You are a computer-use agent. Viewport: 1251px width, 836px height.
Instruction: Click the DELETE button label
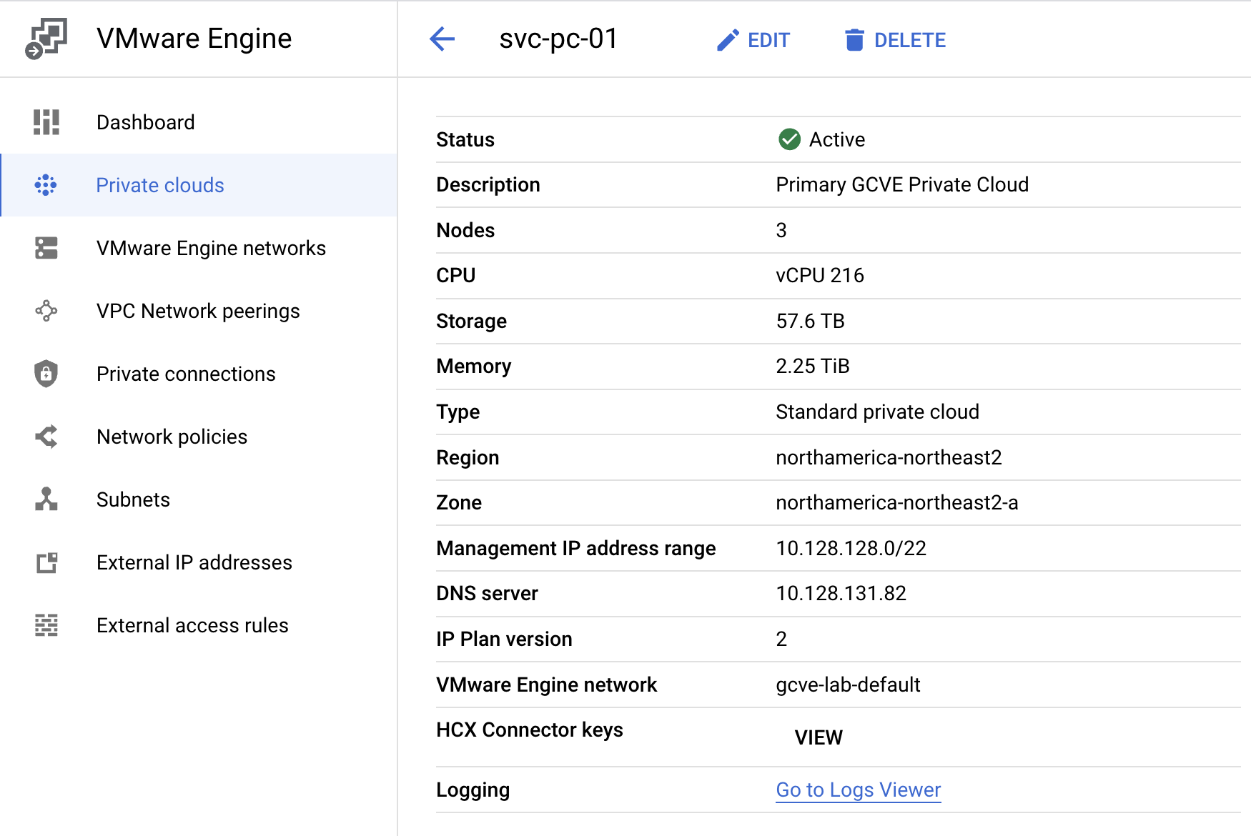click(910, 40)
